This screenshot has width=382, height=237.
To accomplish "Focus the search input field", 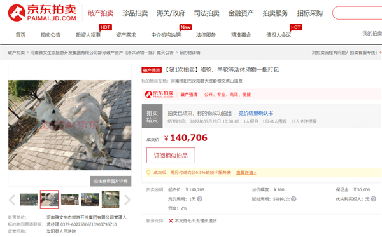I will [357, 13].
